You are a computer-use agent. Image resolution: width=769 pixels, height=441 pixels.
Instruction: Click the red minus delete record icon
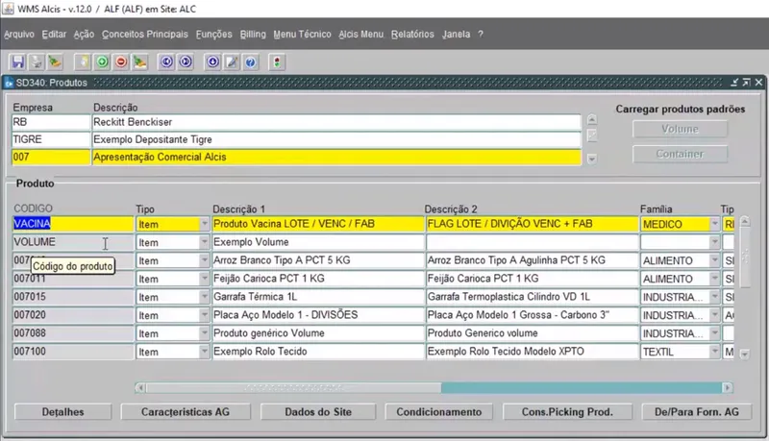point(121,62)
